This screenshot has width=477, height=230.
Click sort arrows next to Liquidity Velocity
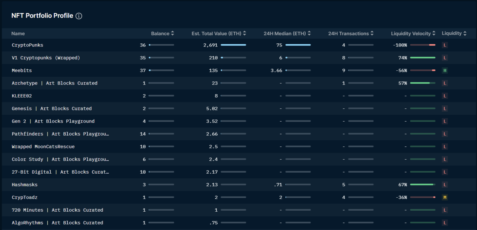click(x=434, y=33)
